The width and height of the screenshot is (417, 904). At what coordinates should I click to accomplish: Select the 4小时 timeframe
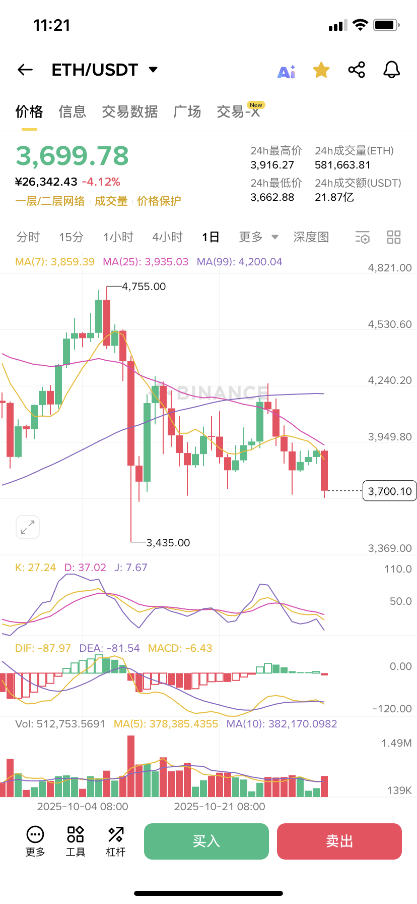(167, 237)
